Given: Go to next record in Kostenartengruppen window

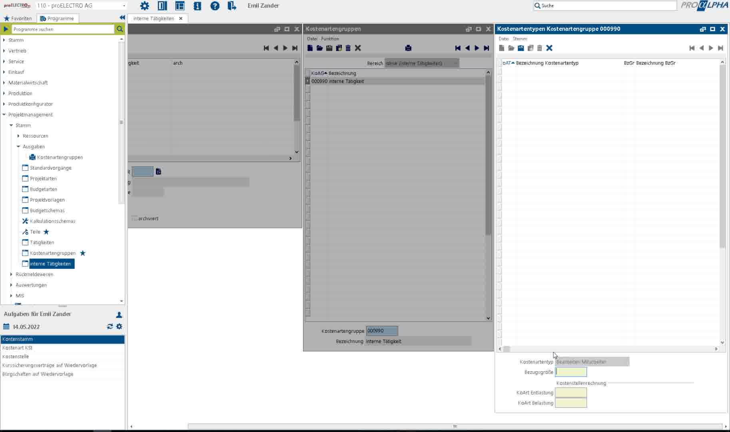Looking at the screenshot, I should (477, 48).
